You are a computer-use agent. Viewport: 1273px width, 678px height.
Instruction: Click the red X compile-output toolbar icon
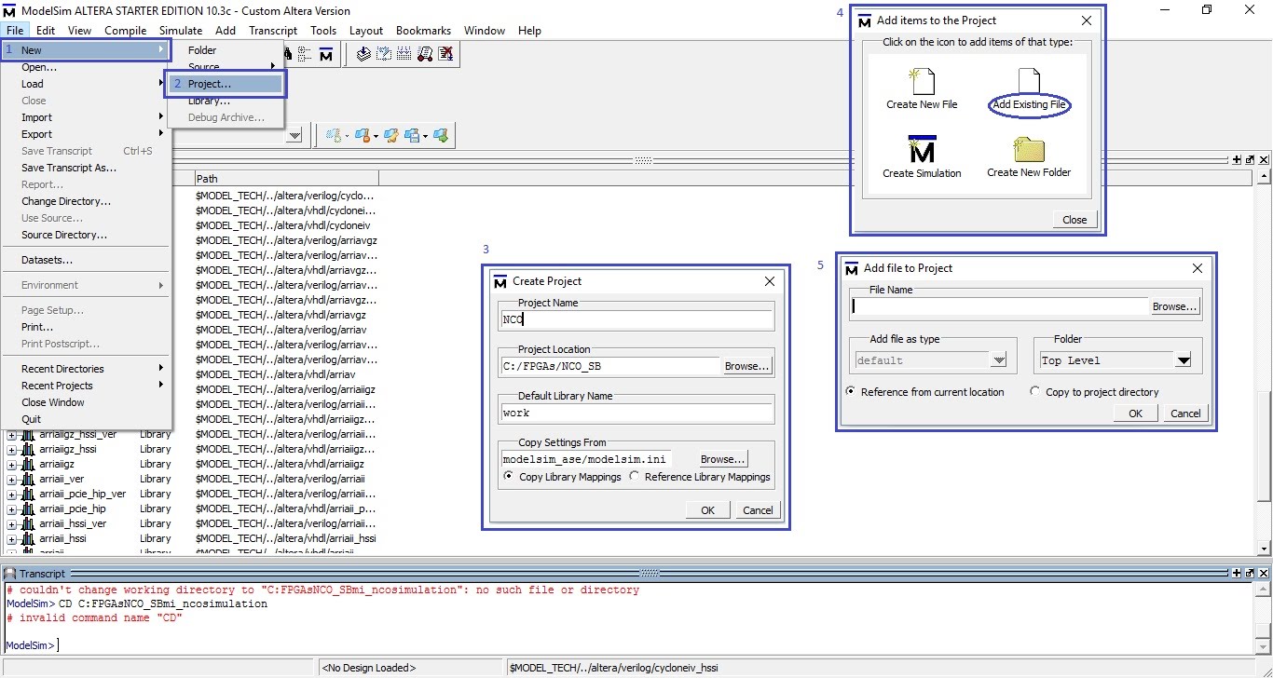click(x=446, y=54)
